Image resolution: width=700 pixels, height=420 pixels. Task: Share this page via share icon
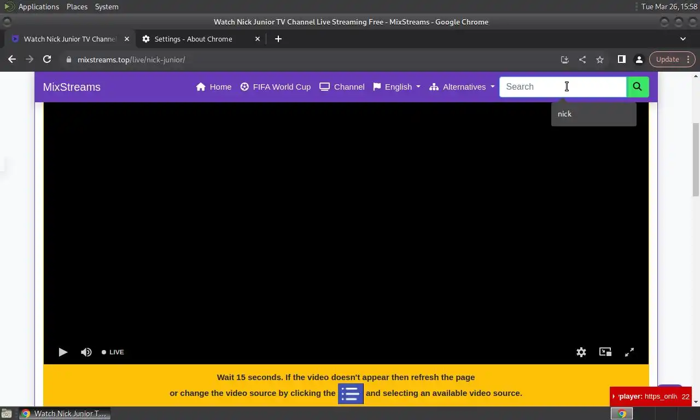tap(582, 60)
